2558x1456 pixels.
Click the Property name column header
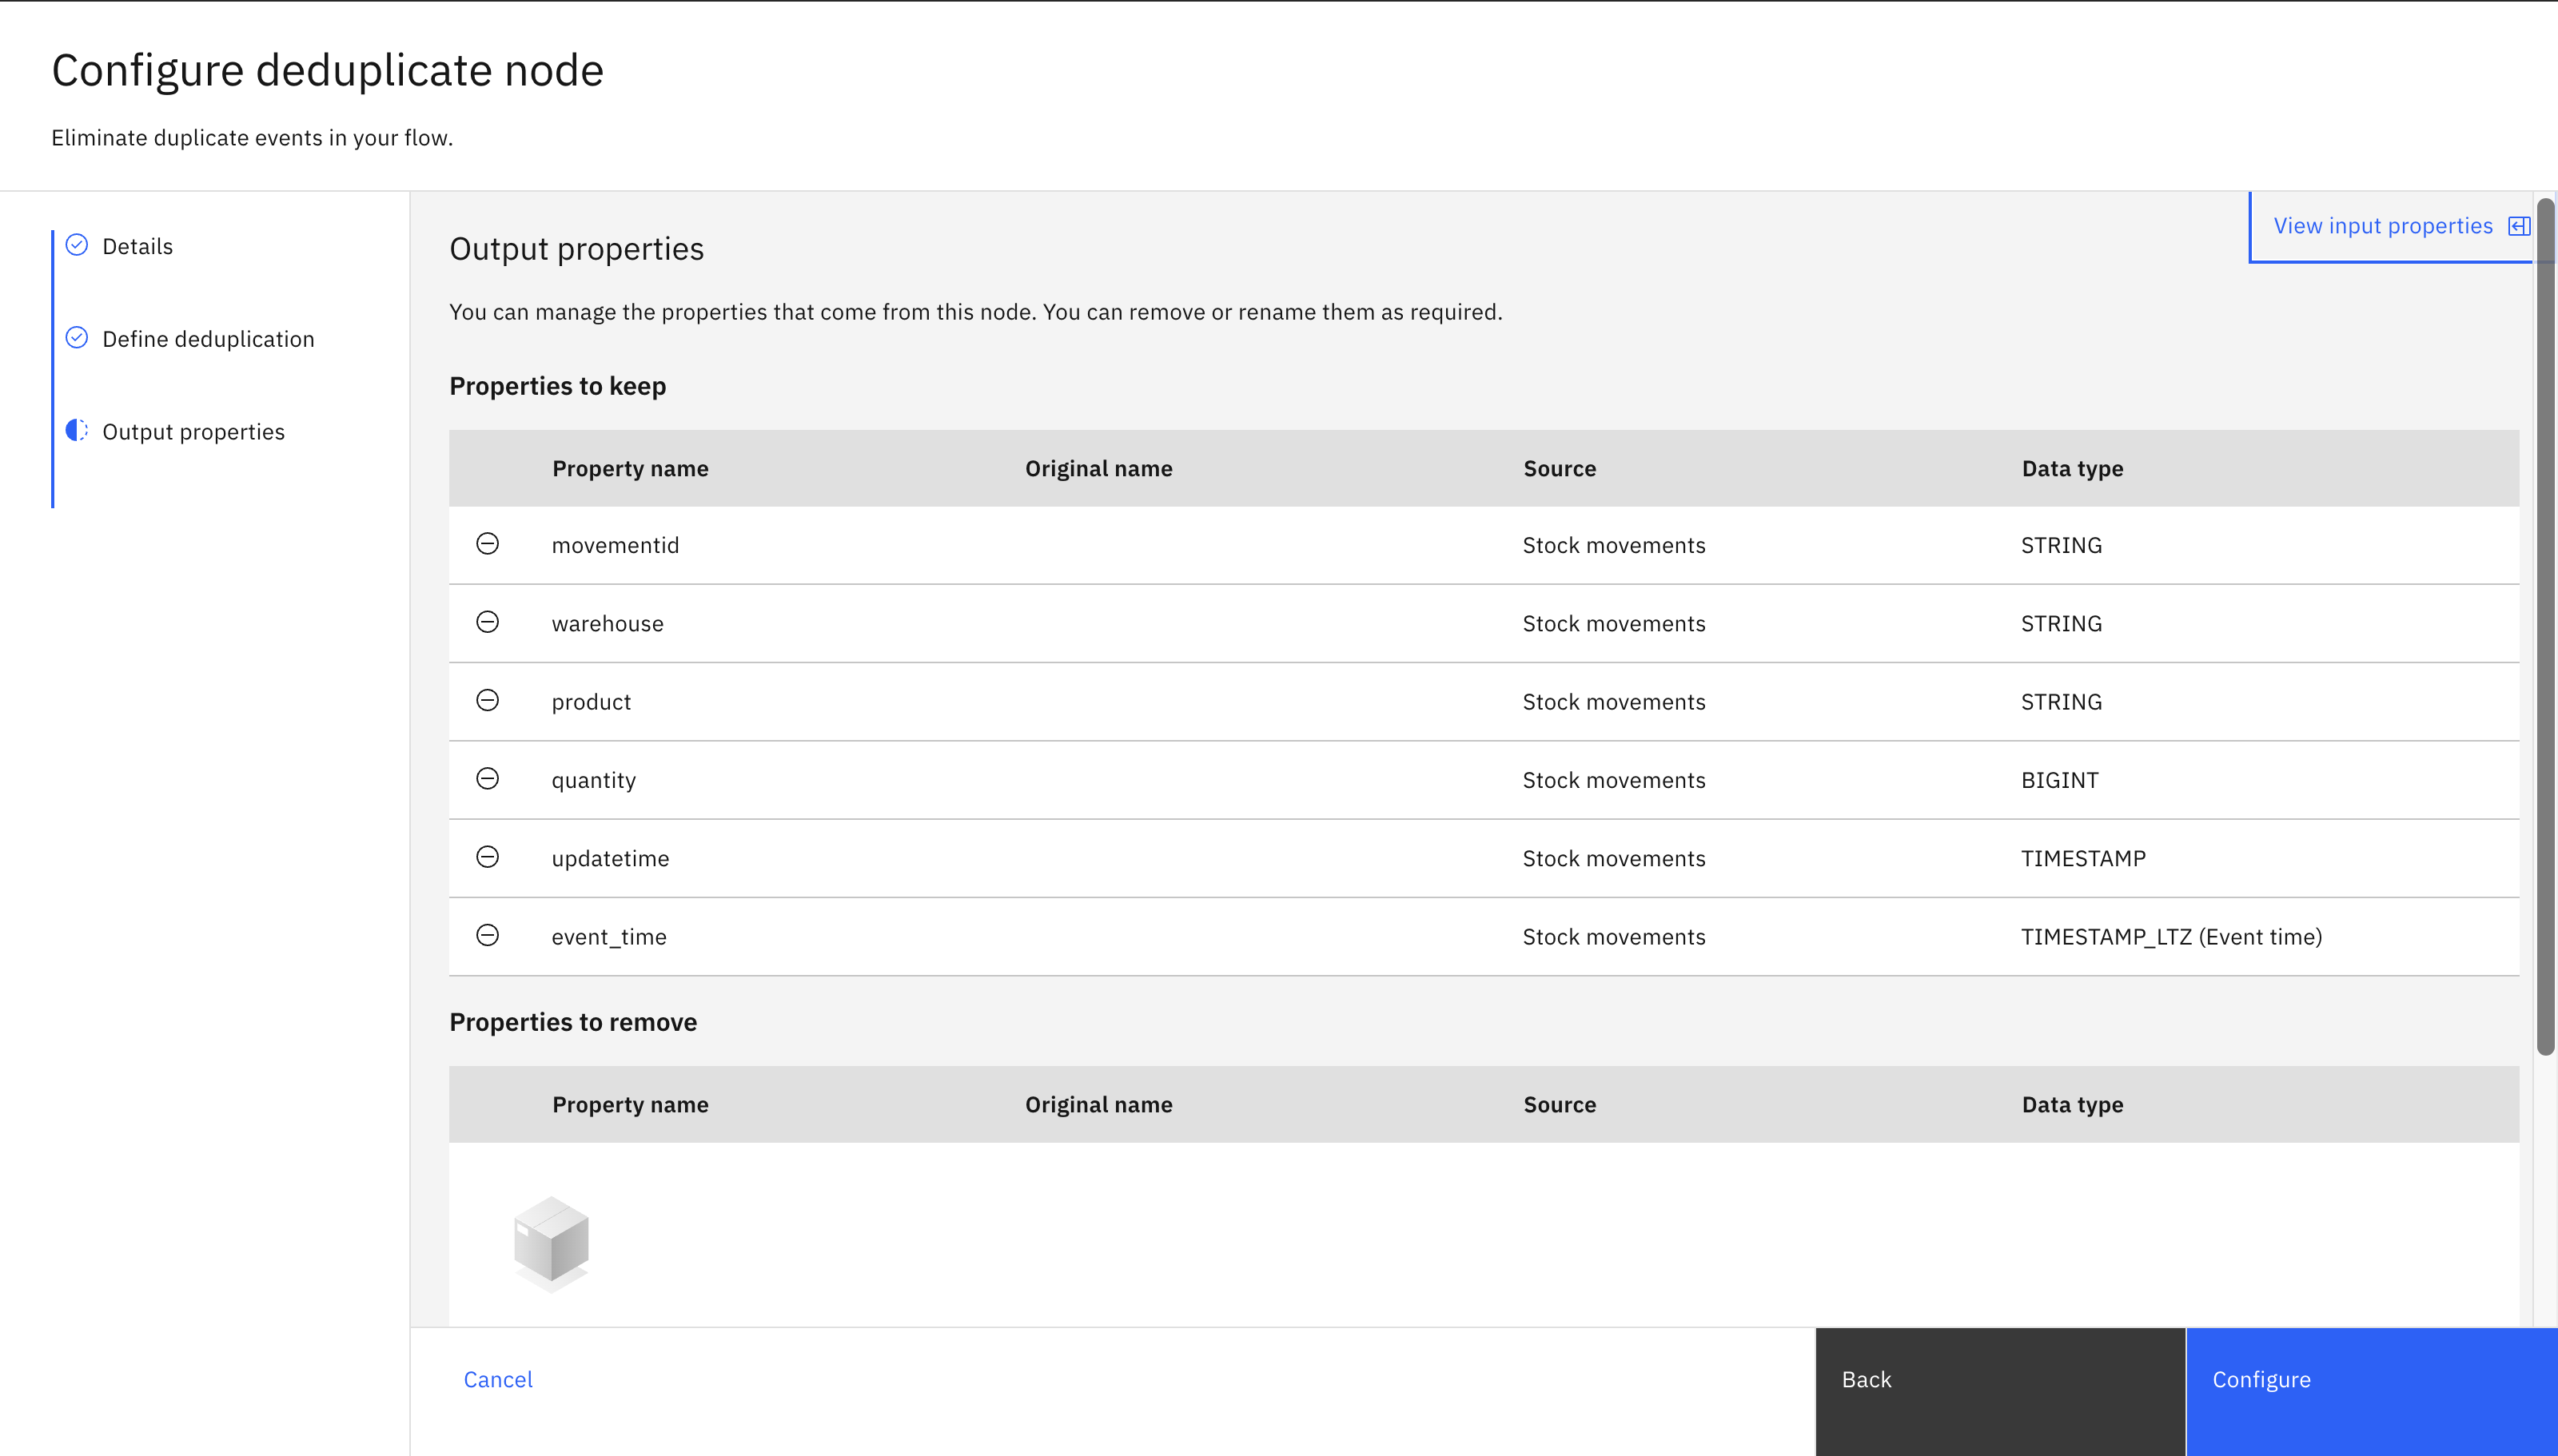629,467
